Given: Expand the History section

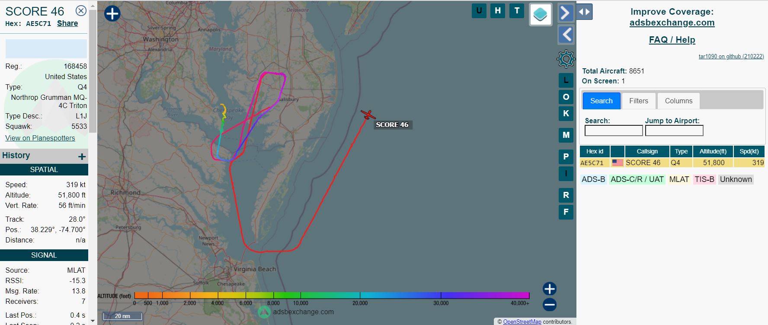Looking at the screenshot, I should [82, 156].
